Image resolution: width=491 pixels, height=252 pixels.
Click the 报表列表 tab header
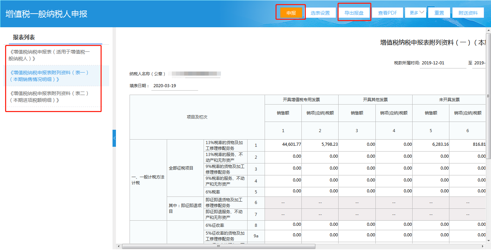click(x=24, y=37)
